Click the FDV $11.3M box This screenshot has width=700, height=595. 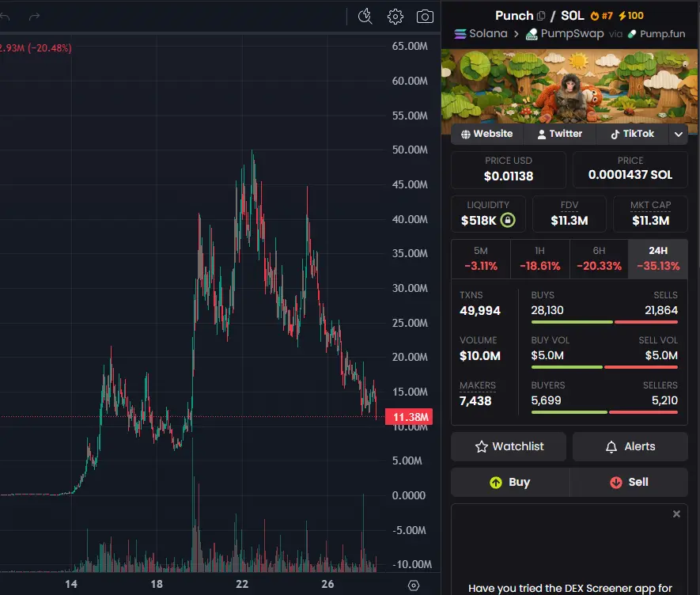pos(569,214)
